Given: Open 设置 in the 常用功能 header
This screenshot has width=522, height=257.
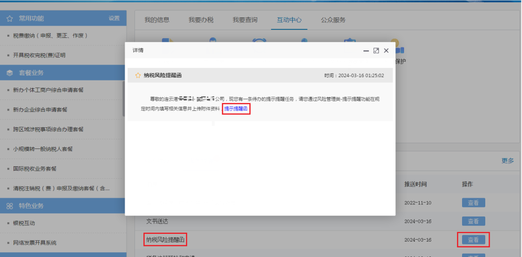Looking at the screenshot, I should [114, 19].
